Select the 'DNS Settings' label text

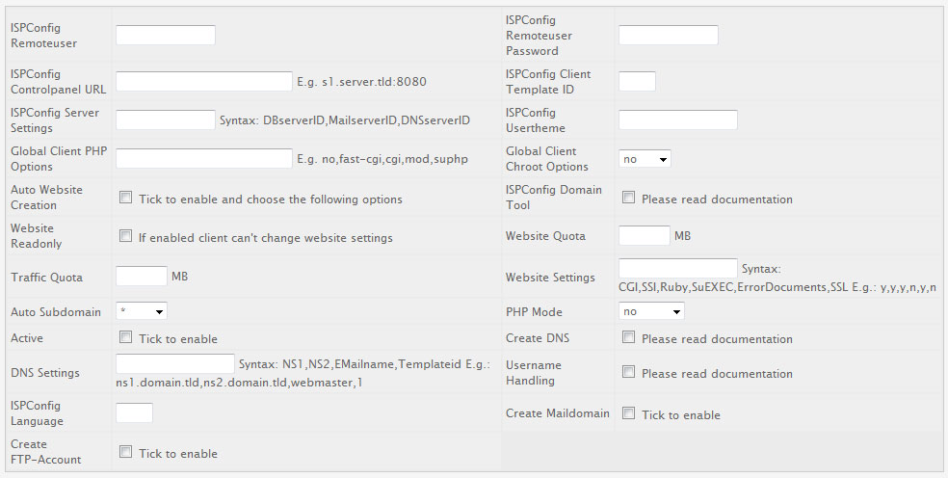pos(45,373)
